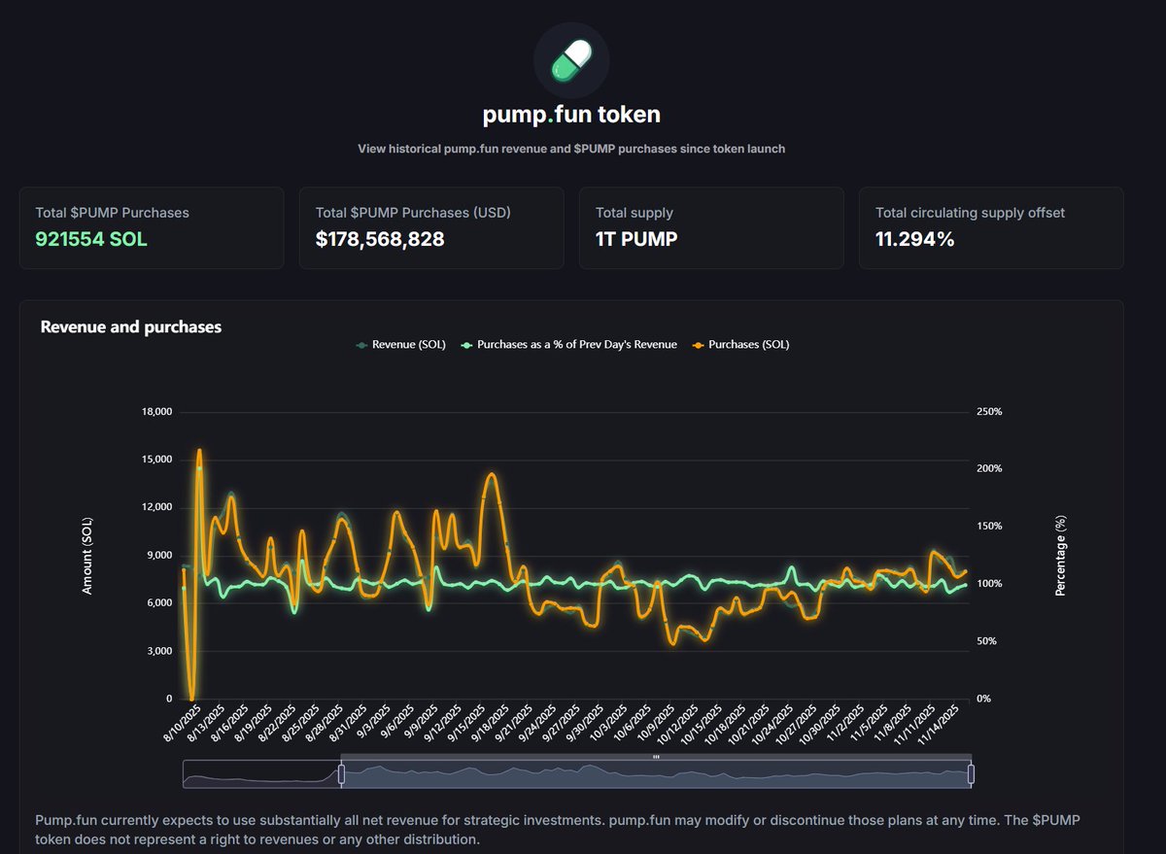Click the top grip of the range selector
This screenshot has height=854, width=1166.
(x=656, y=757)
